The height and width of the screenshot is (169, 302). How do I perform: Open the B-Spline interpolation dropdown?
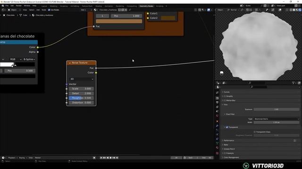tap(29, 60)
